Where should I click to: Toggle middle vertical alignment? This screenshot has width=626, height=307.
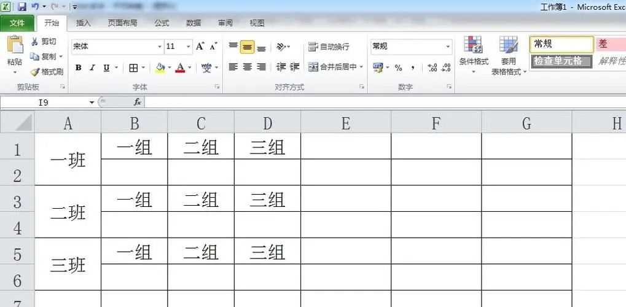pyautogui.click(x=247, y=47)
